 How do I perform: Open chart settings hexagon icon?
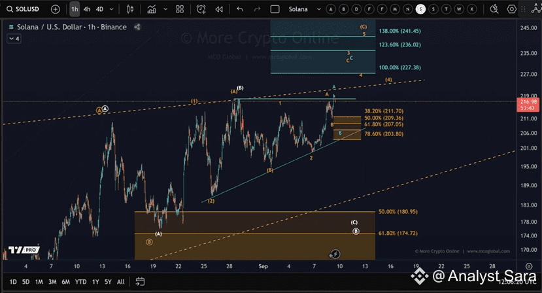pos(512,9)
